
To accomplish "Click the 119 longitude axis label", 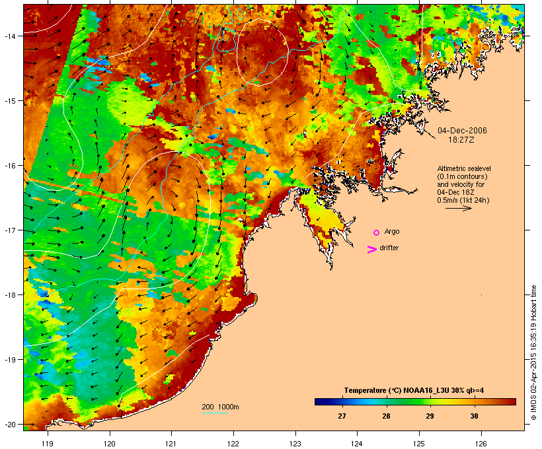I will [x=48, y=444].
